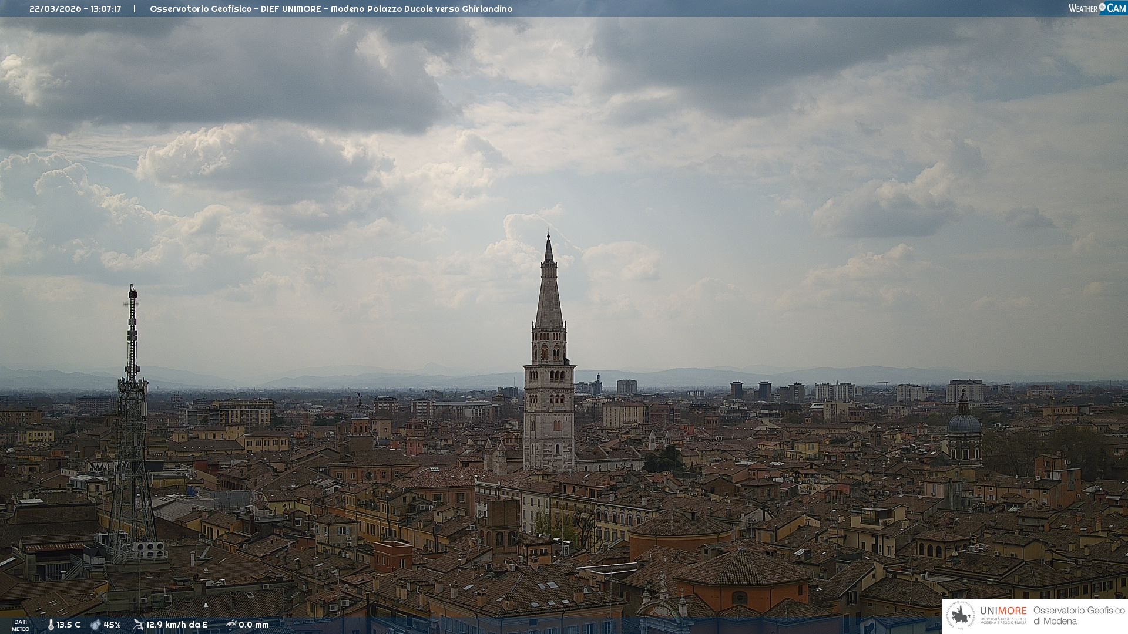This screenshot has height=634, width=1128.
Task: Click the date and time stamp 22/03/2026
Action: [75, 9]
